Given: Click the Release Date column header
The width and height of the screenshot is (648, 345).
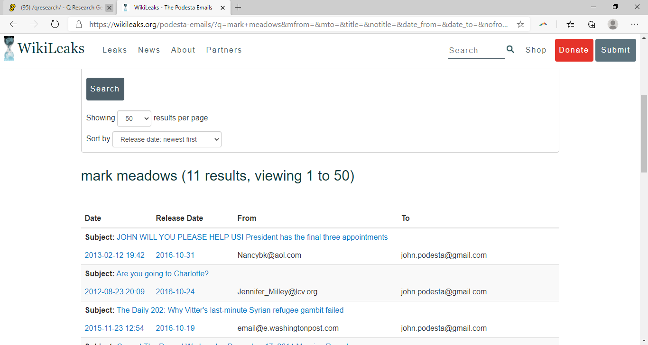Looking at the screenshot, I should [x=179, y=218].
